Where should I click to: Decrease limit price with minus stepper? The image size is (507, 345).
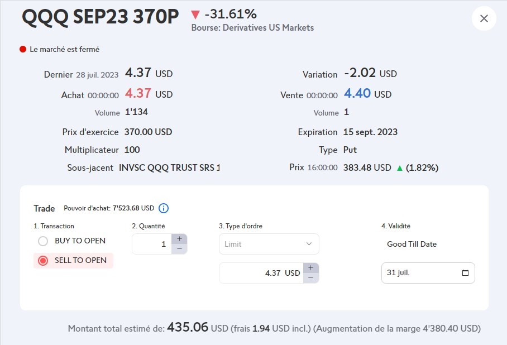click(x=311, y=278)
